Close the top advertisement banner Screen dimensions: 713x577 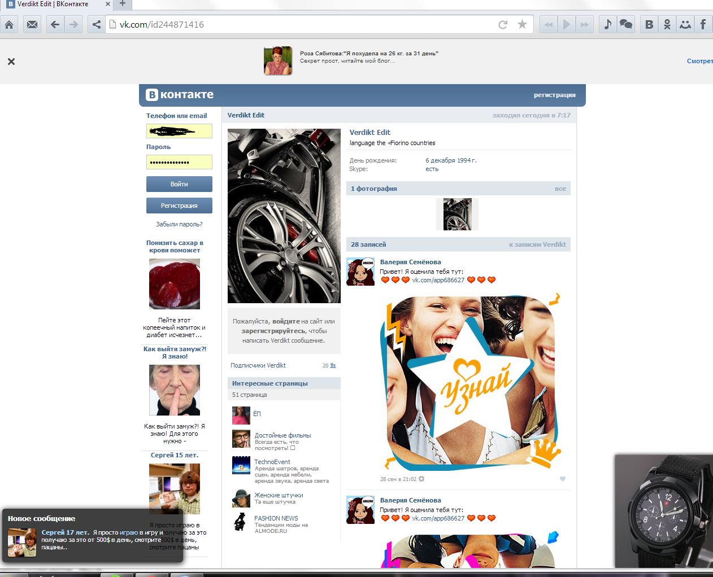(11, 62)
